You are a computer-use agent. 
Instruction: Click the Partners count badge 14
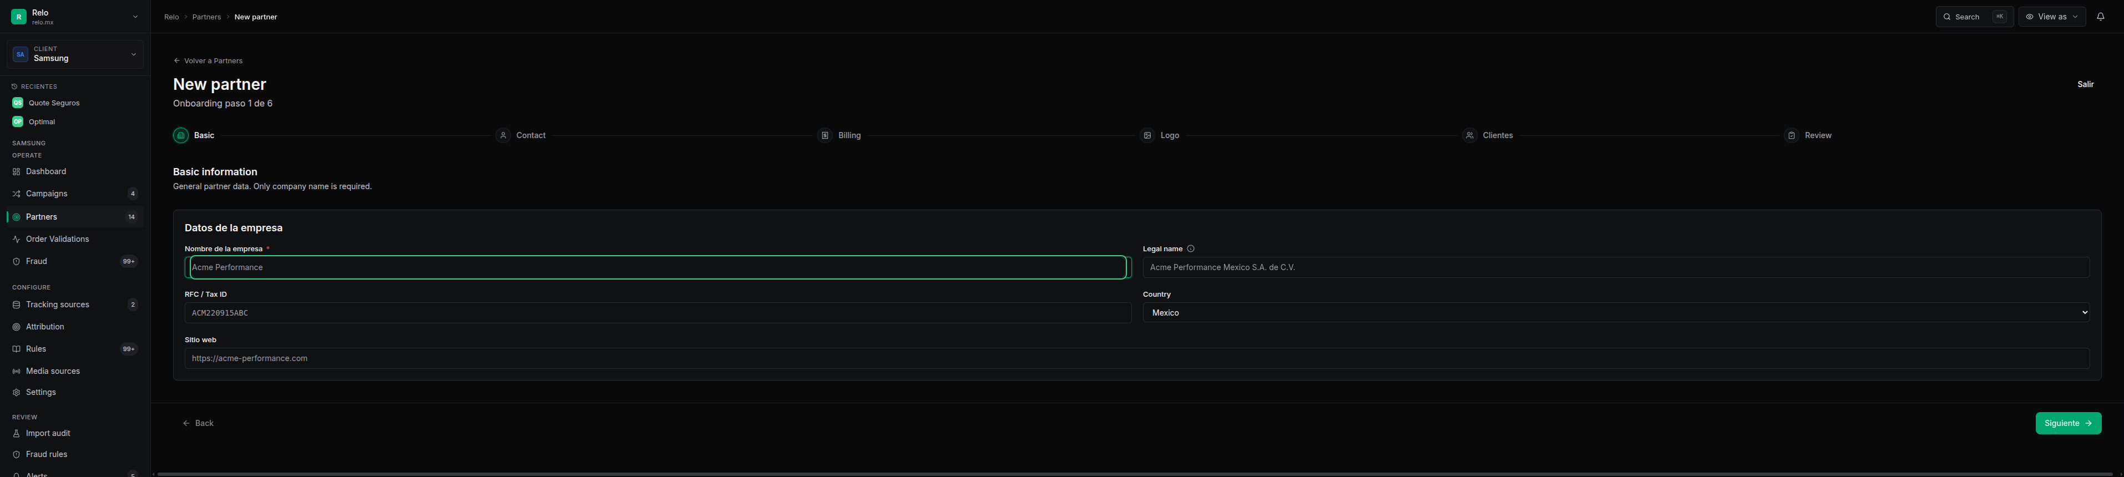pos(131,217)
